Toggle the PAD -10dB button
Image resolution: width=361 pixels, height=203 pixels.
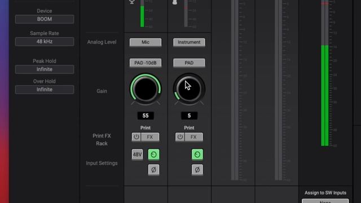click(146, 63)
